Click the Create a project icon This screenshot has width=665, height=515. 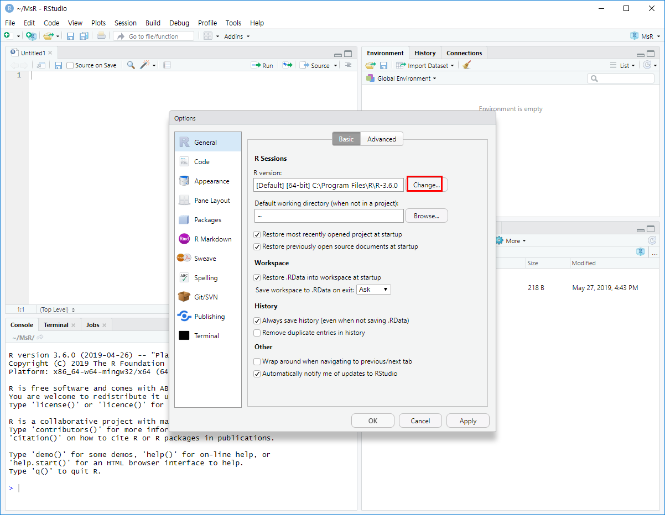click(x=31, y=36)
